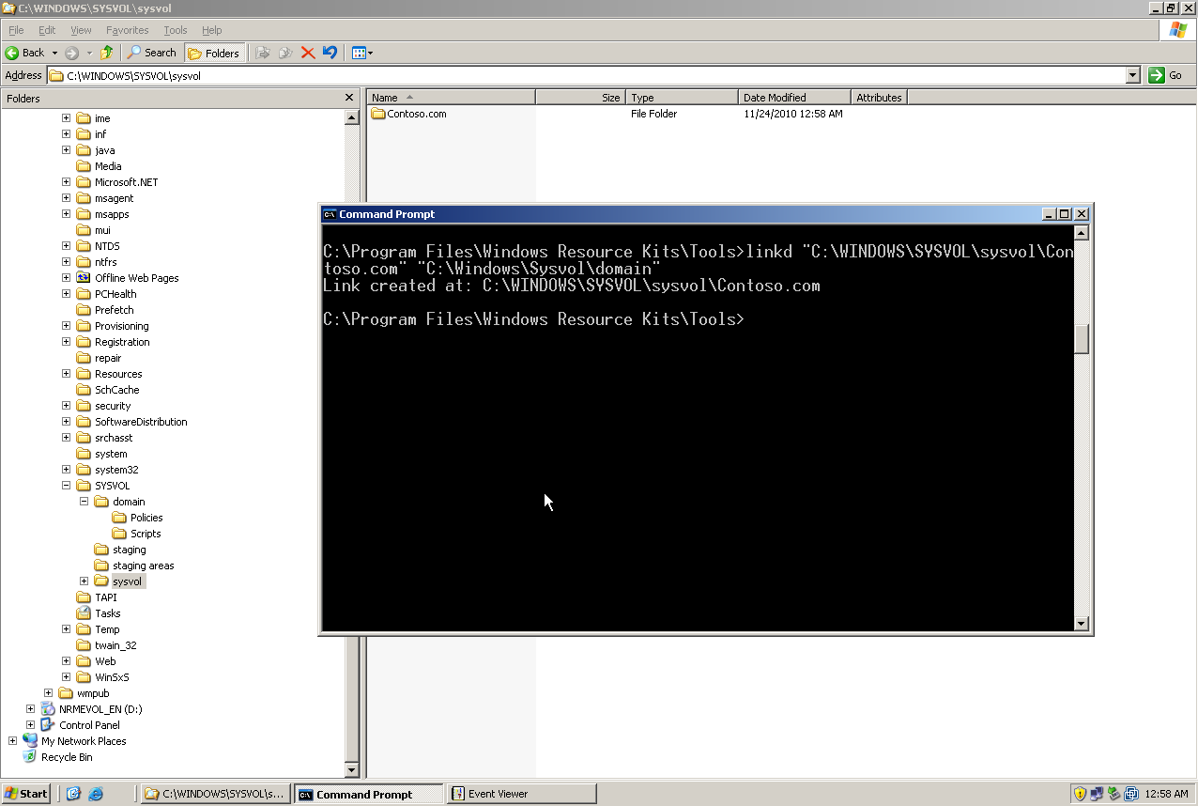1198x806 pixels.
Task: Click the blue Undo arrow icon
Action: (330, 53)
